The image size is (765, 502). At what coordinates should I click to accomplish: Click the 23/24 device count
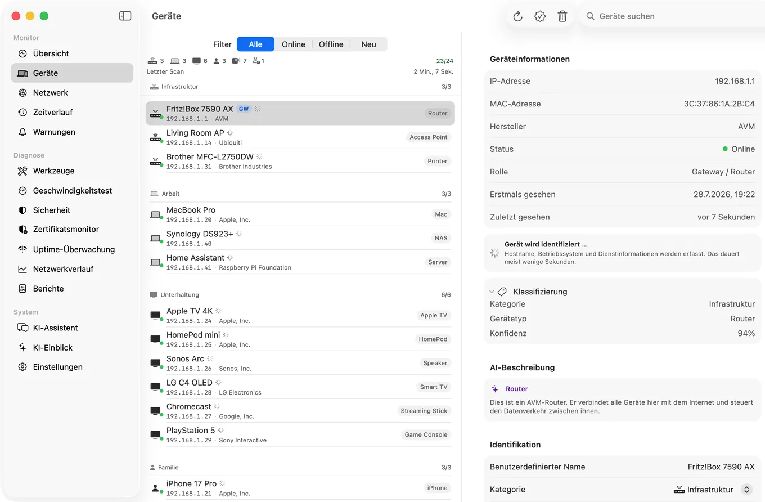point(444,61)
